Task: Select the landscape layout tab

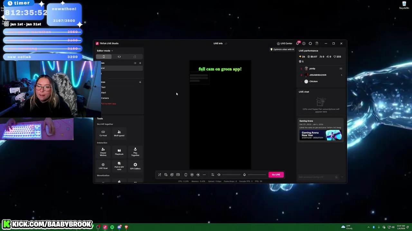Action: pos(119,57)
